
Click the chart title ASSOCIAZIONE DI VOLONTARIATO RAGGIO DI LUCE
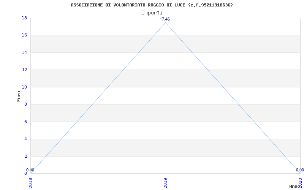[152, 5]
